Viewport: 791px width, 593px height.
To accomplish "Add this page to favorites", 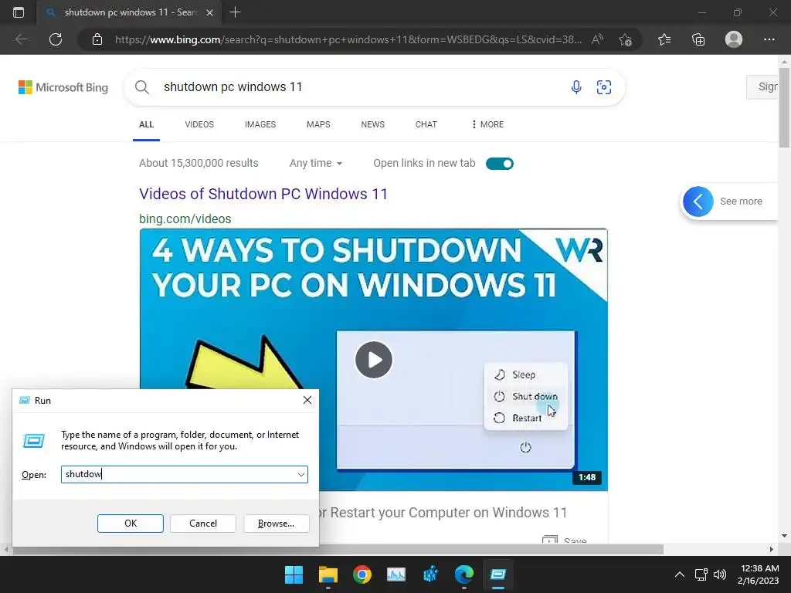I will click(x=626, y=39).
